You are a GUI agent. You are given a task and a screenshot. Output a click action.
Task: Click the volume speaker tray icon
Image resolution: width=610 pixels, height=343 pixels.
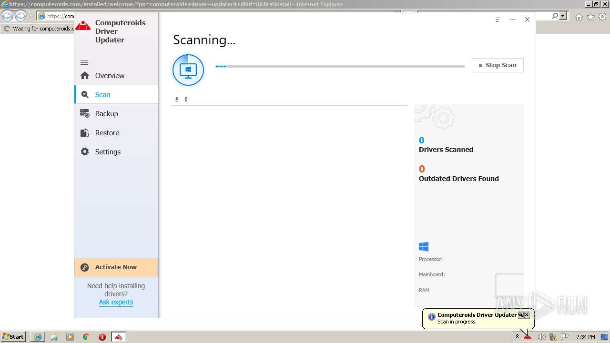pos(541,337)
